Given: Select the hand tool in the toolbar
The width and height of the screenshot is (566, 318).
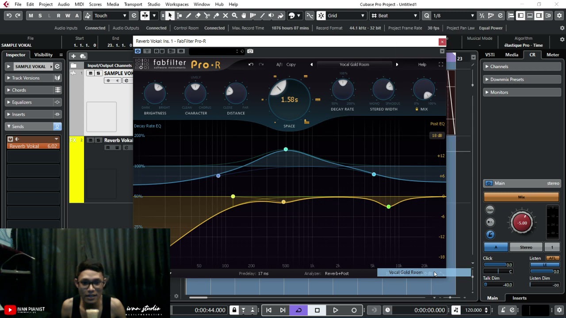Looking at the screenshot, I should pyautogui.click(x=244, y=15).
